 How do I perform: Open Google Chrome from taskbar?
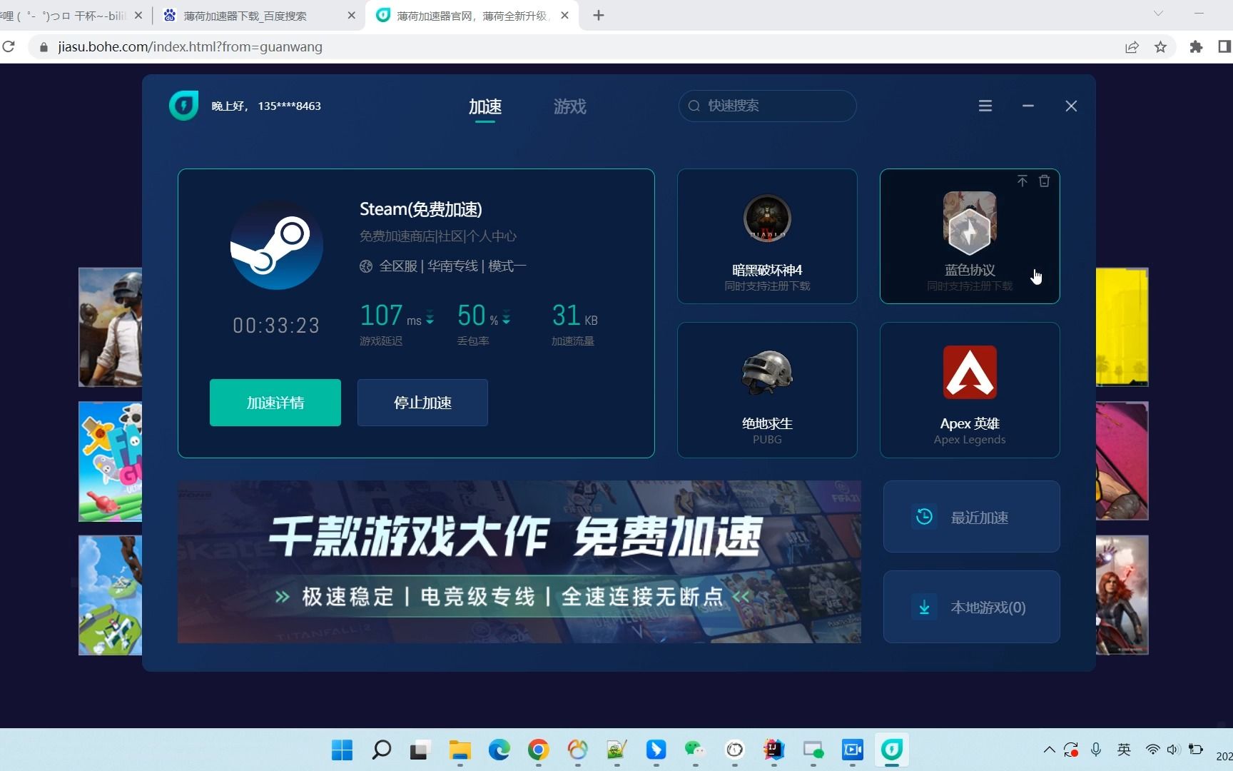click(x=539, y=750)
